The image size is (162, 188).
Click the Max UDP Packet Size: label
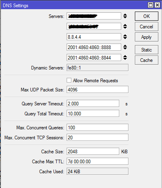(42, 90)
